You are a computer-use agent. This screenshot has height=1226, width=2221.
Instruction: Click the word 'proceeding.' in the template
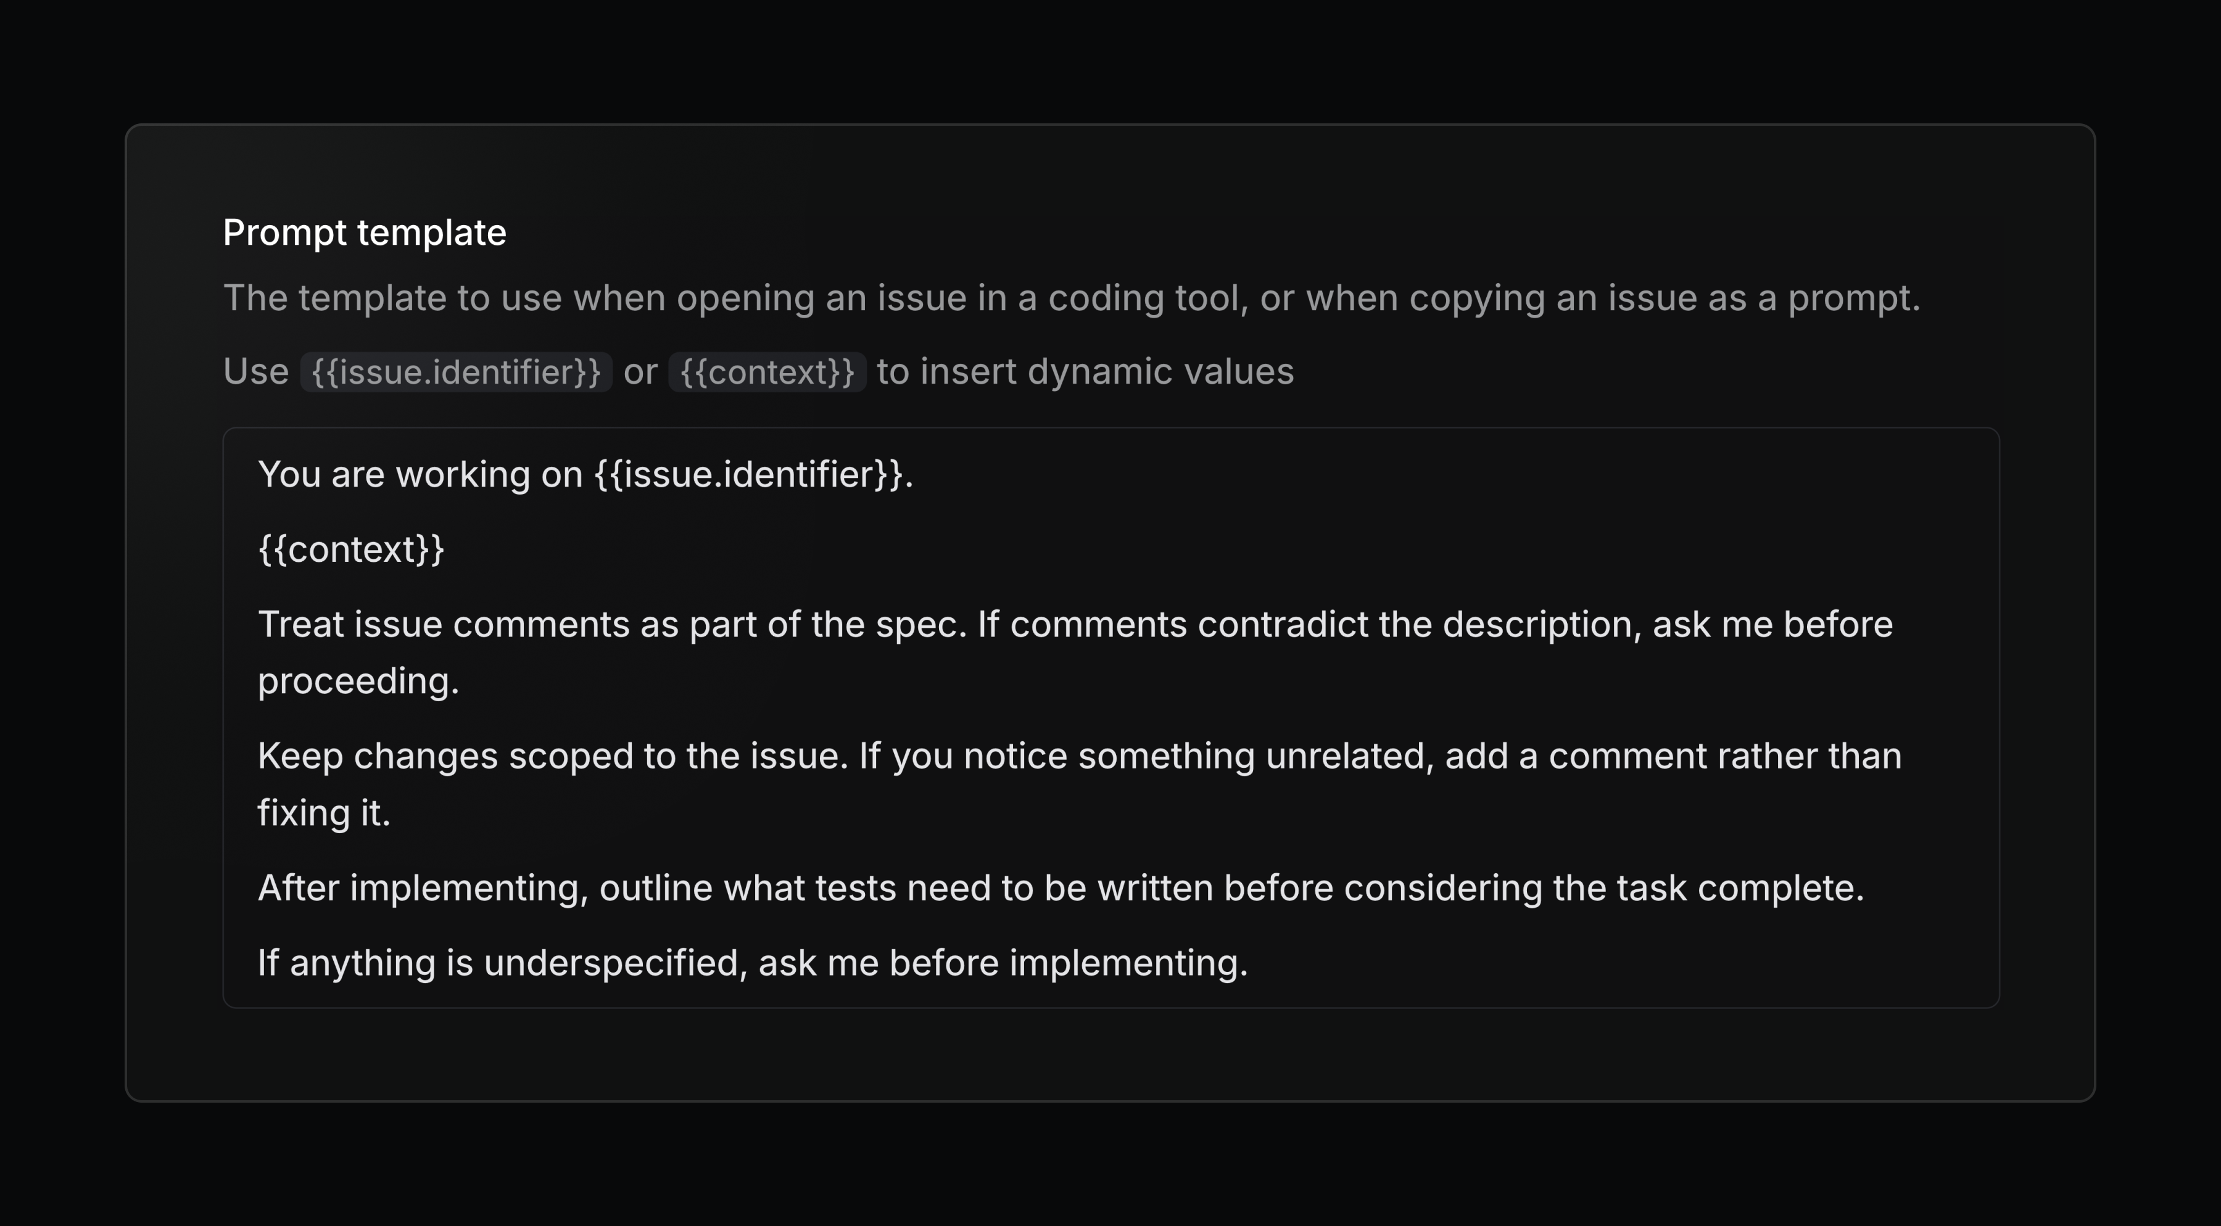point(358,680)
